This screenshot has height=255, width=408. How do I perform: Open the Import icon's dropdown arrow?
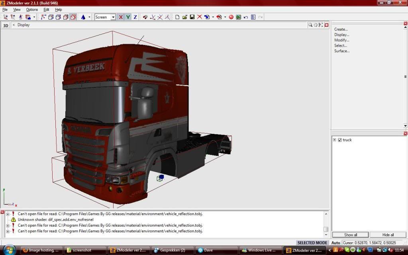point(213,17)
